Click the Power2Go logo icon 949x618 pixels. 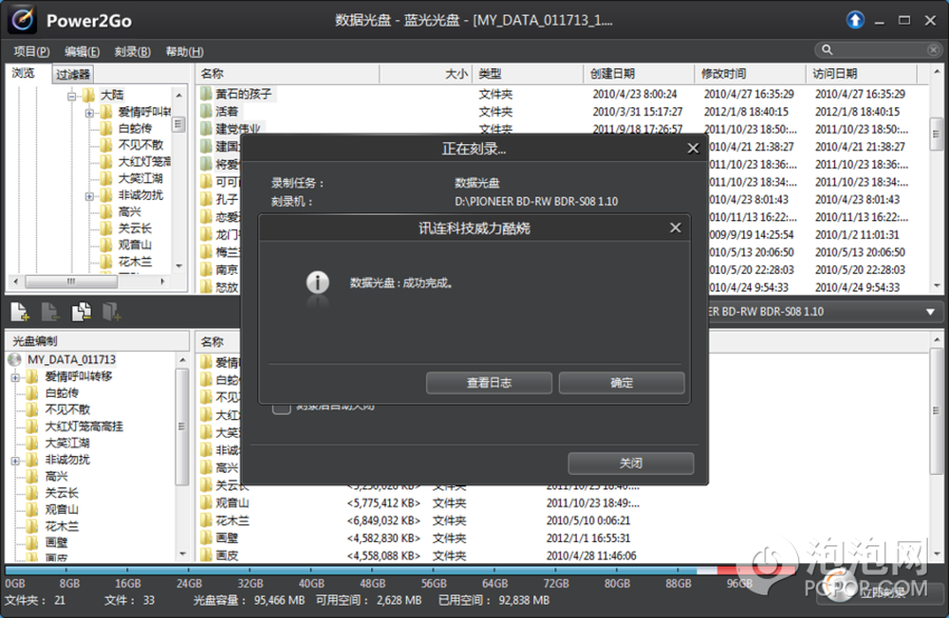coord(23,20)
